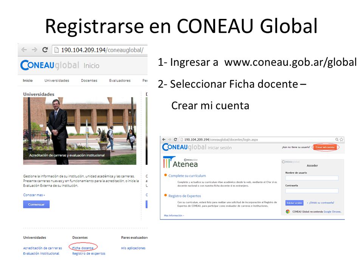363x272 pixels.
Task: Follow the 'Mas información' link
Action: click(174, 216)
